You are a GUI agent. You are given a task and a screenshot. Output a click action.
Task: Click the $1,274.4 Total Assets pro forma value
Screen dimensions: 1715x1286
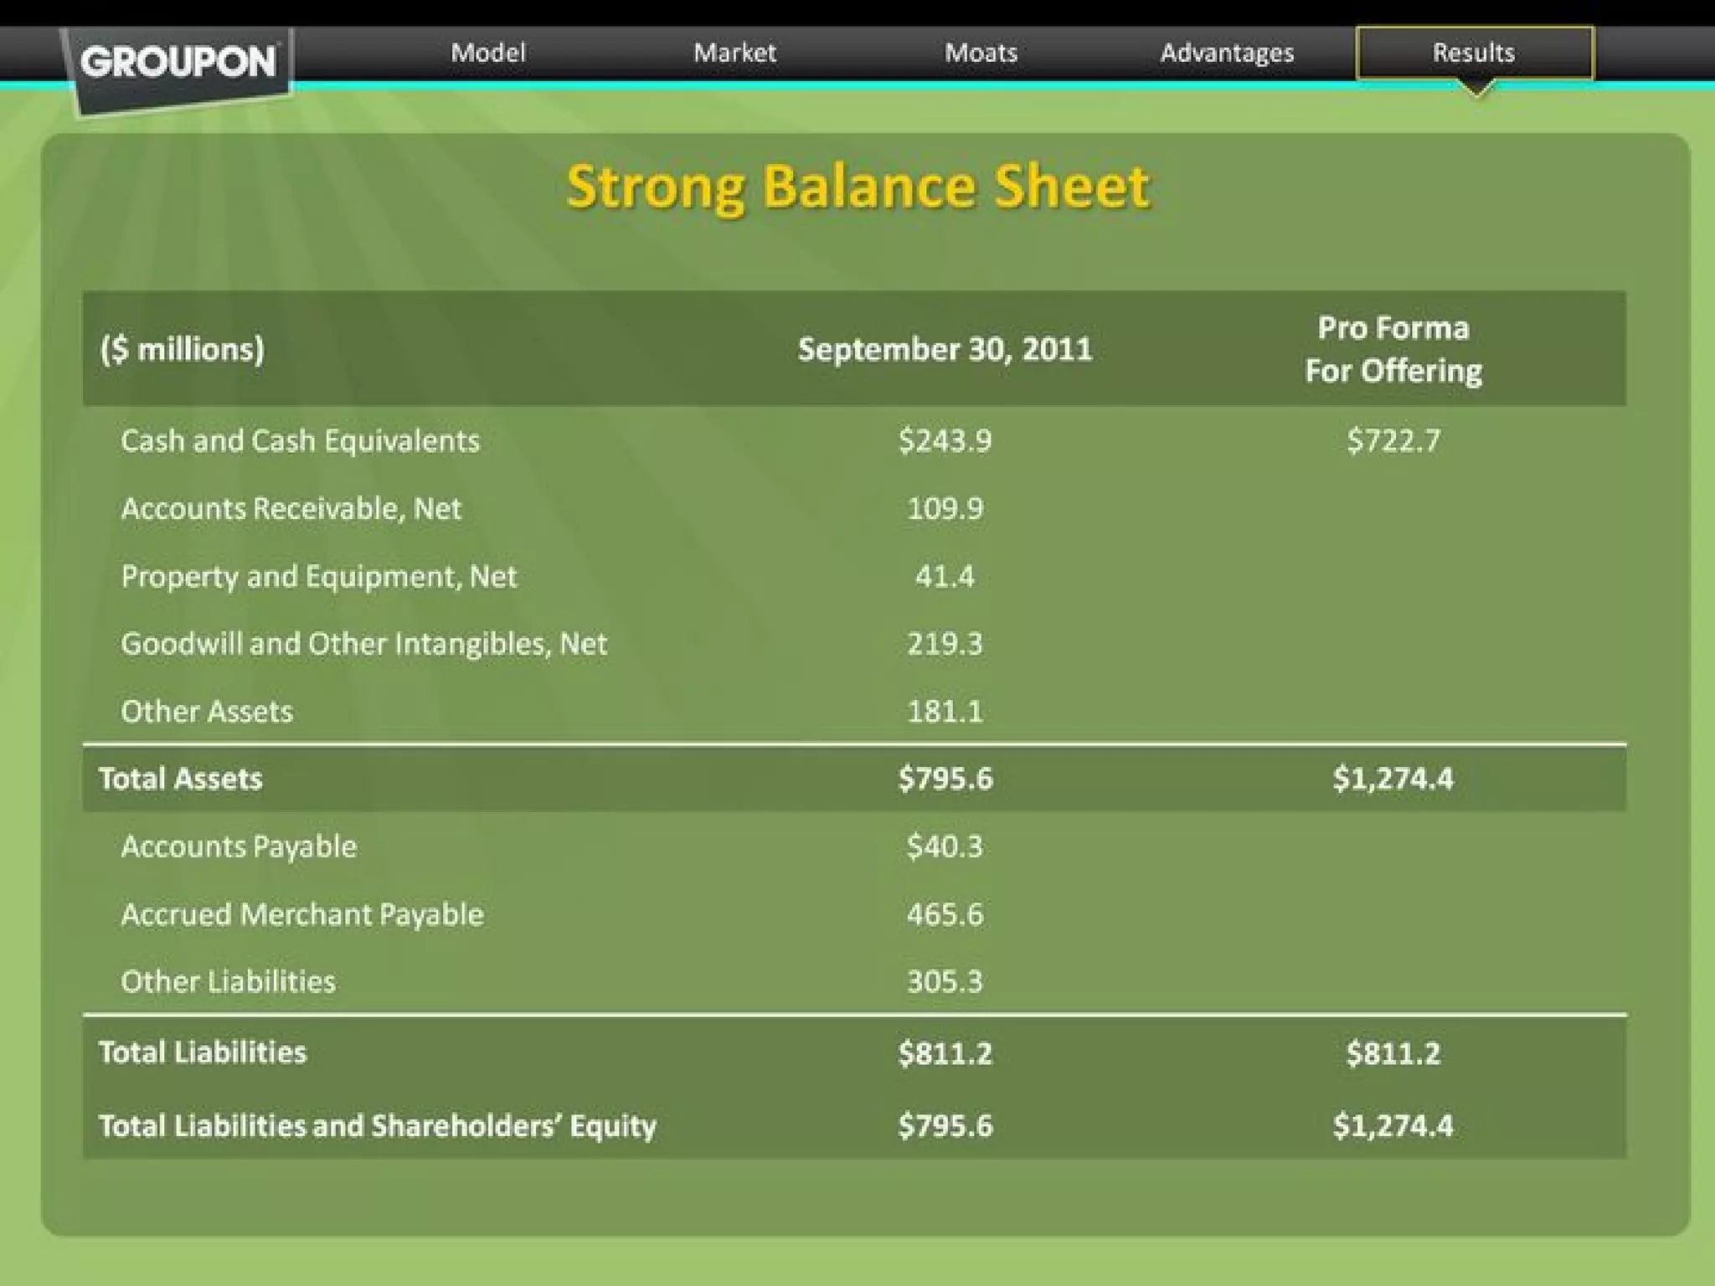click(1393, 779)
